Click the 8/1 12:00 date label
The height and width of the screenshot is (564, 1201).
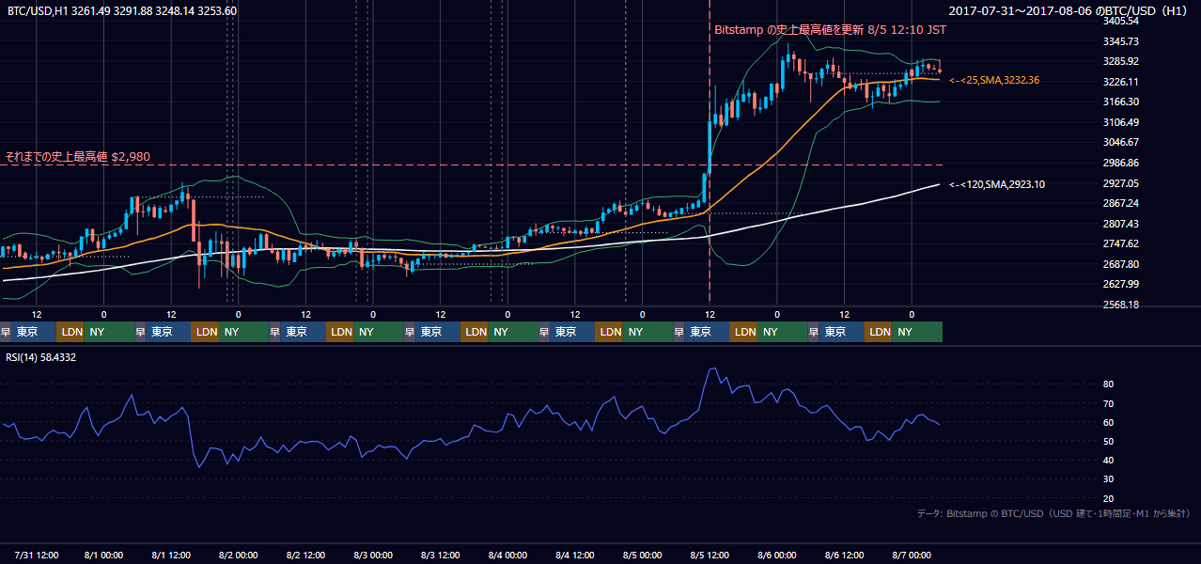click(x=172, y=556)
